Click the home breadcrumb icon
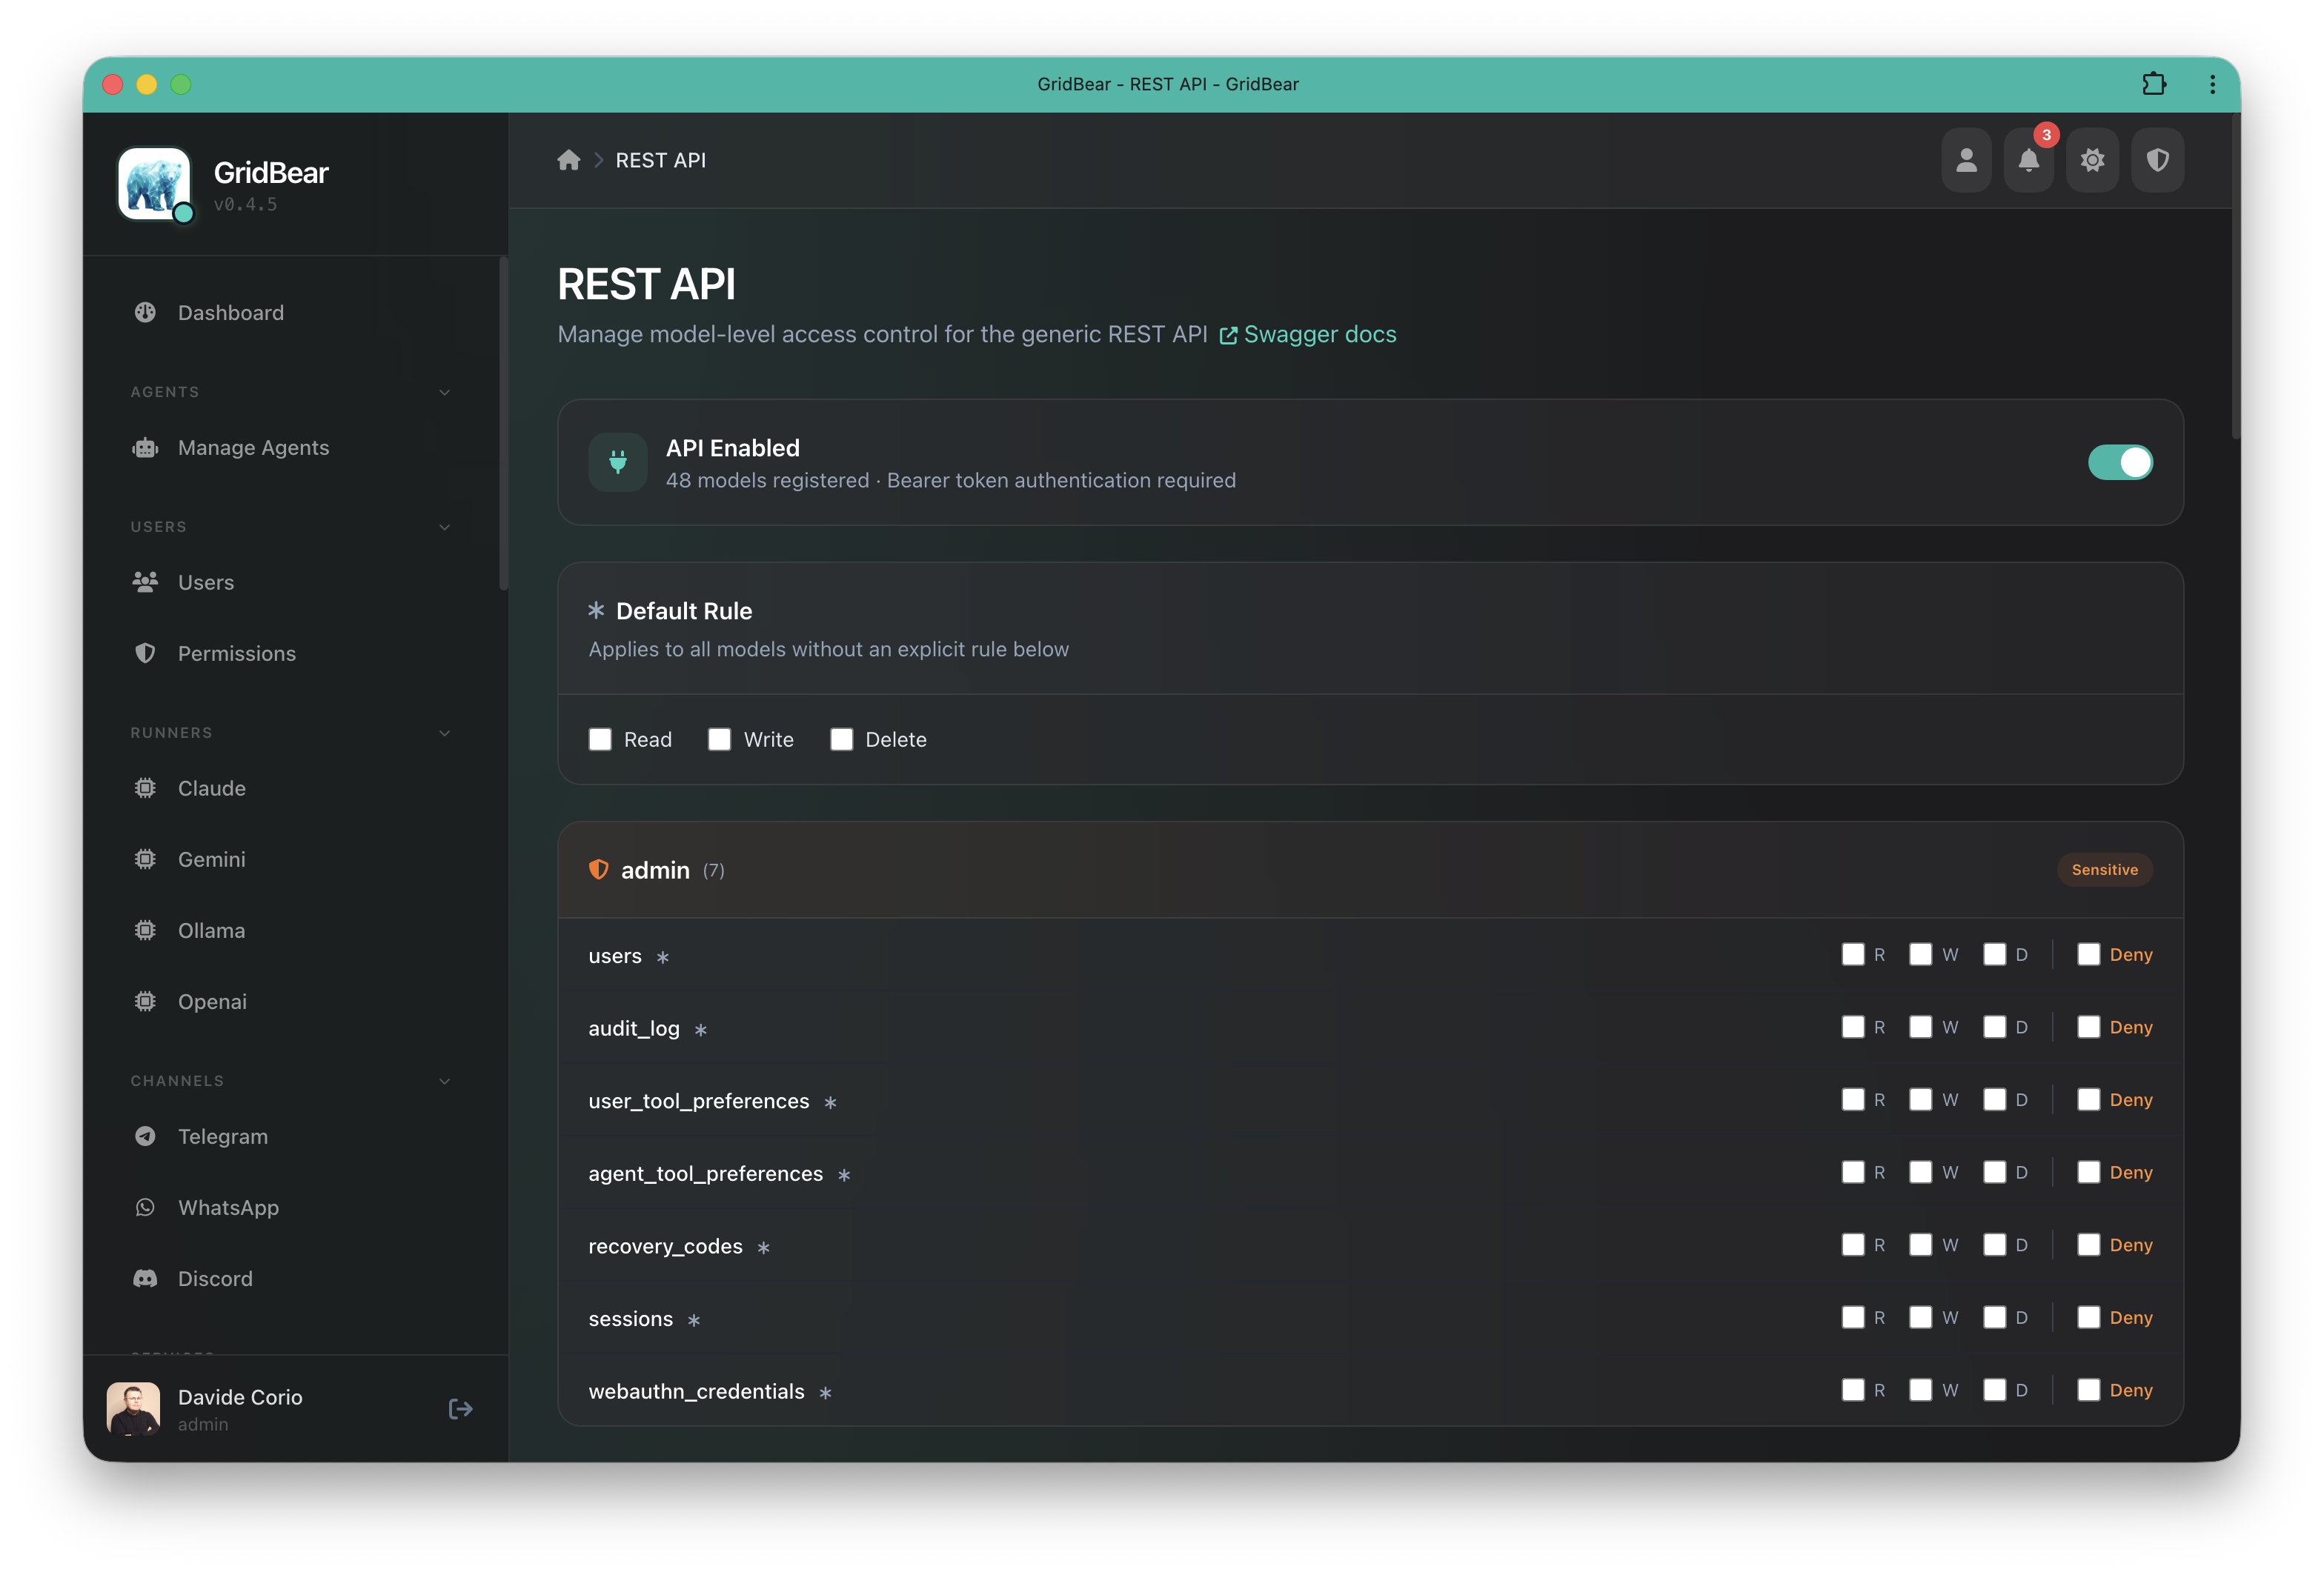2324x1572 pixels. pyautogui.click(x=569, y=160)
